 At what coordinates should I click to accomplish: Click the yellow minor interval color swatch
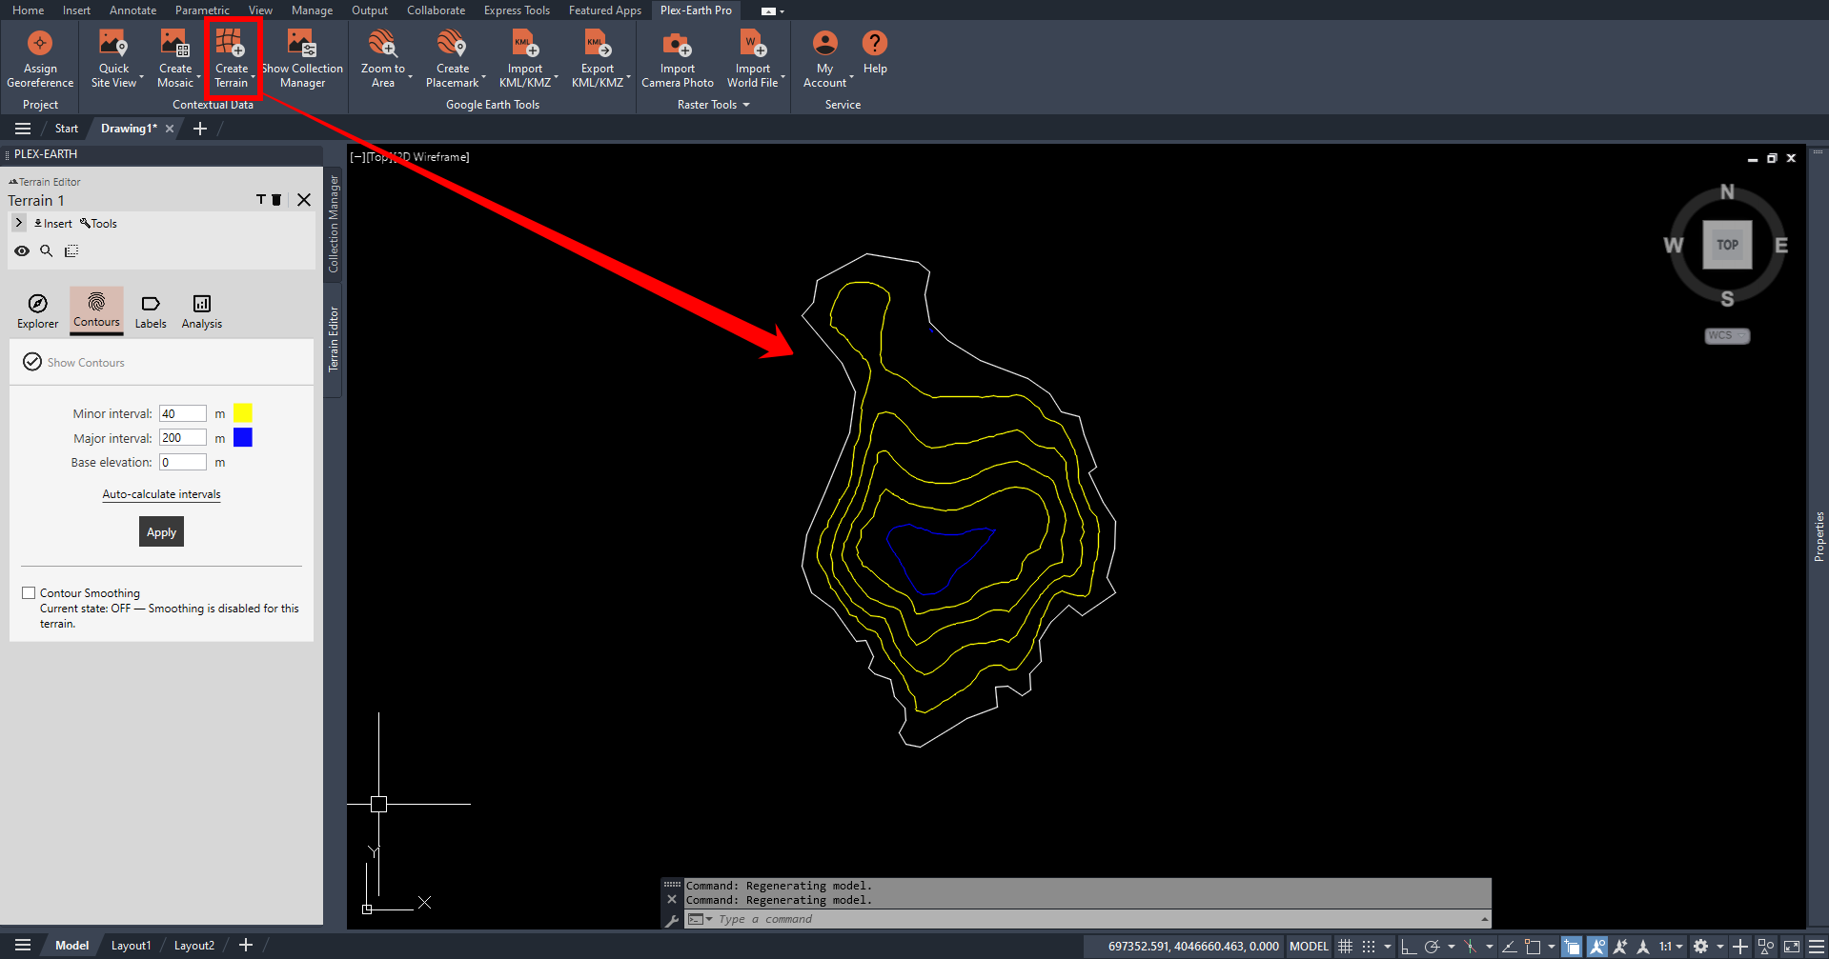click(243, 412)
